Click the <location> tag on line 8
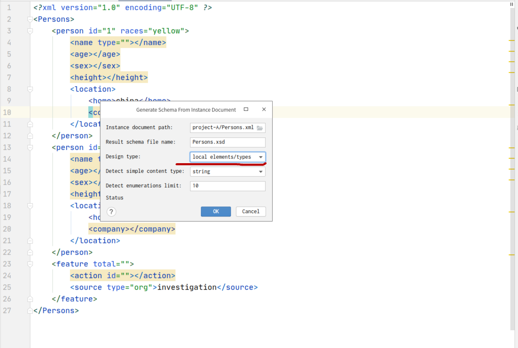This screenshot has width=518, height=348. coord(93,89)
